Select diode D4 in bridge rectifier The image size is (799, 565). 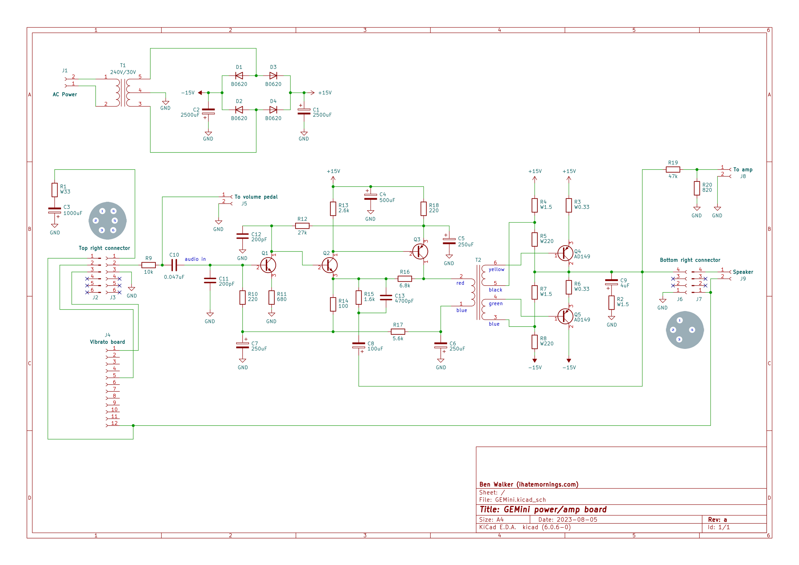(x=273, y=110)
